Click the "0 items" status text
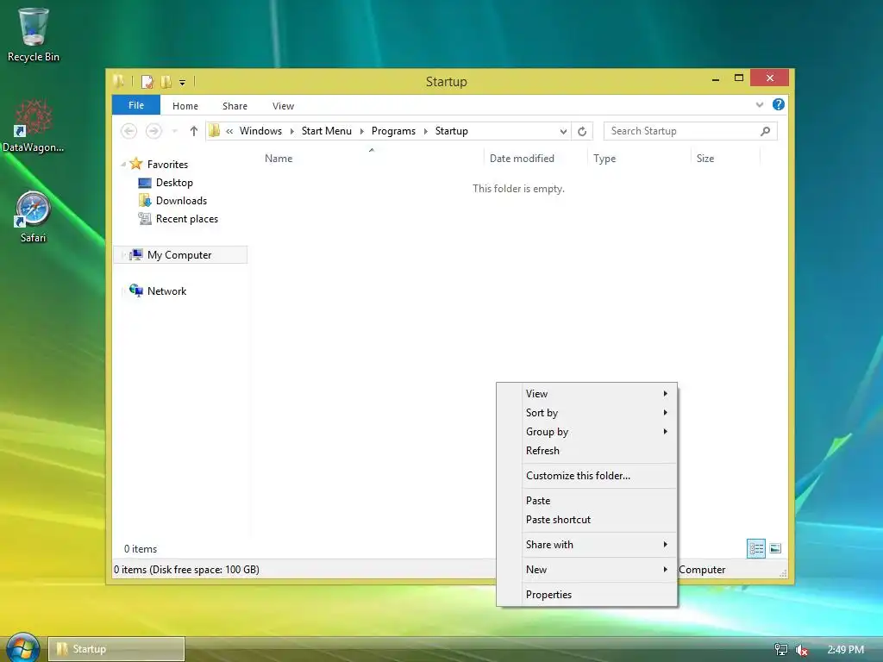Image resolution: width=883 pixels, height=662 pixels. coord(141,549)
